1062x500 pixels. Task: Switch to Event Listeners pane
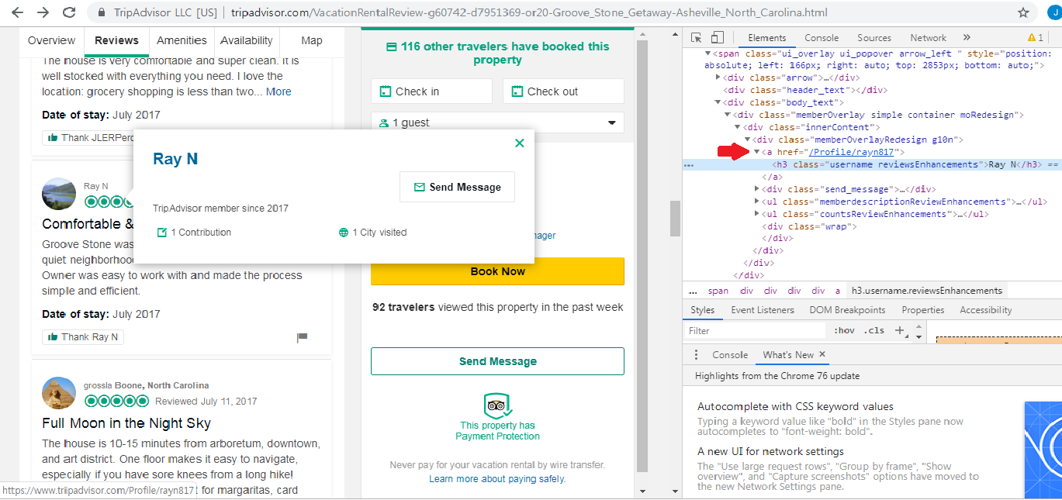pyautogui.click(x=763, y=310)
